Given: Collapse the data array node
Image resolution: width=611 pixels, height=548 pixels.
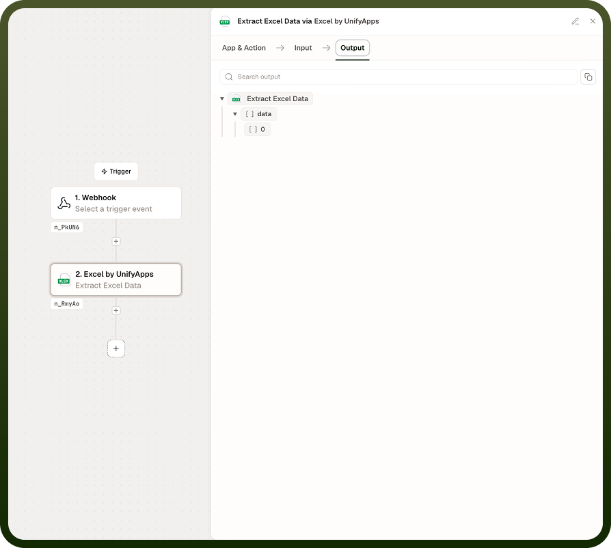Looking at the screenshot, I should point(235,114).
